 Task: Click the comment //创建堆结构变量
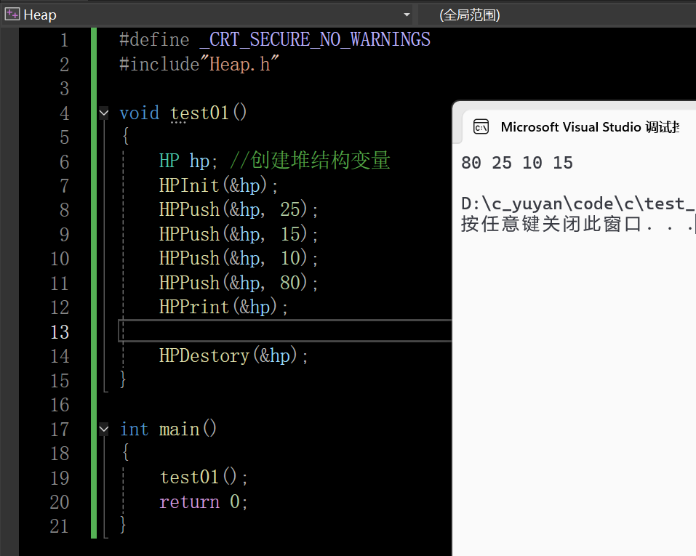[x=310, y=161]
